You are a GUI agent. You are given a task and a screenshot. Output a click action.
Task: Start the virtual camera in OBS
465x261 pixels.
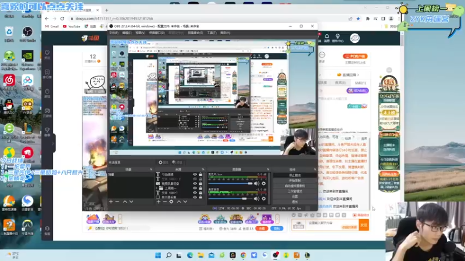(x=295, y=186)
